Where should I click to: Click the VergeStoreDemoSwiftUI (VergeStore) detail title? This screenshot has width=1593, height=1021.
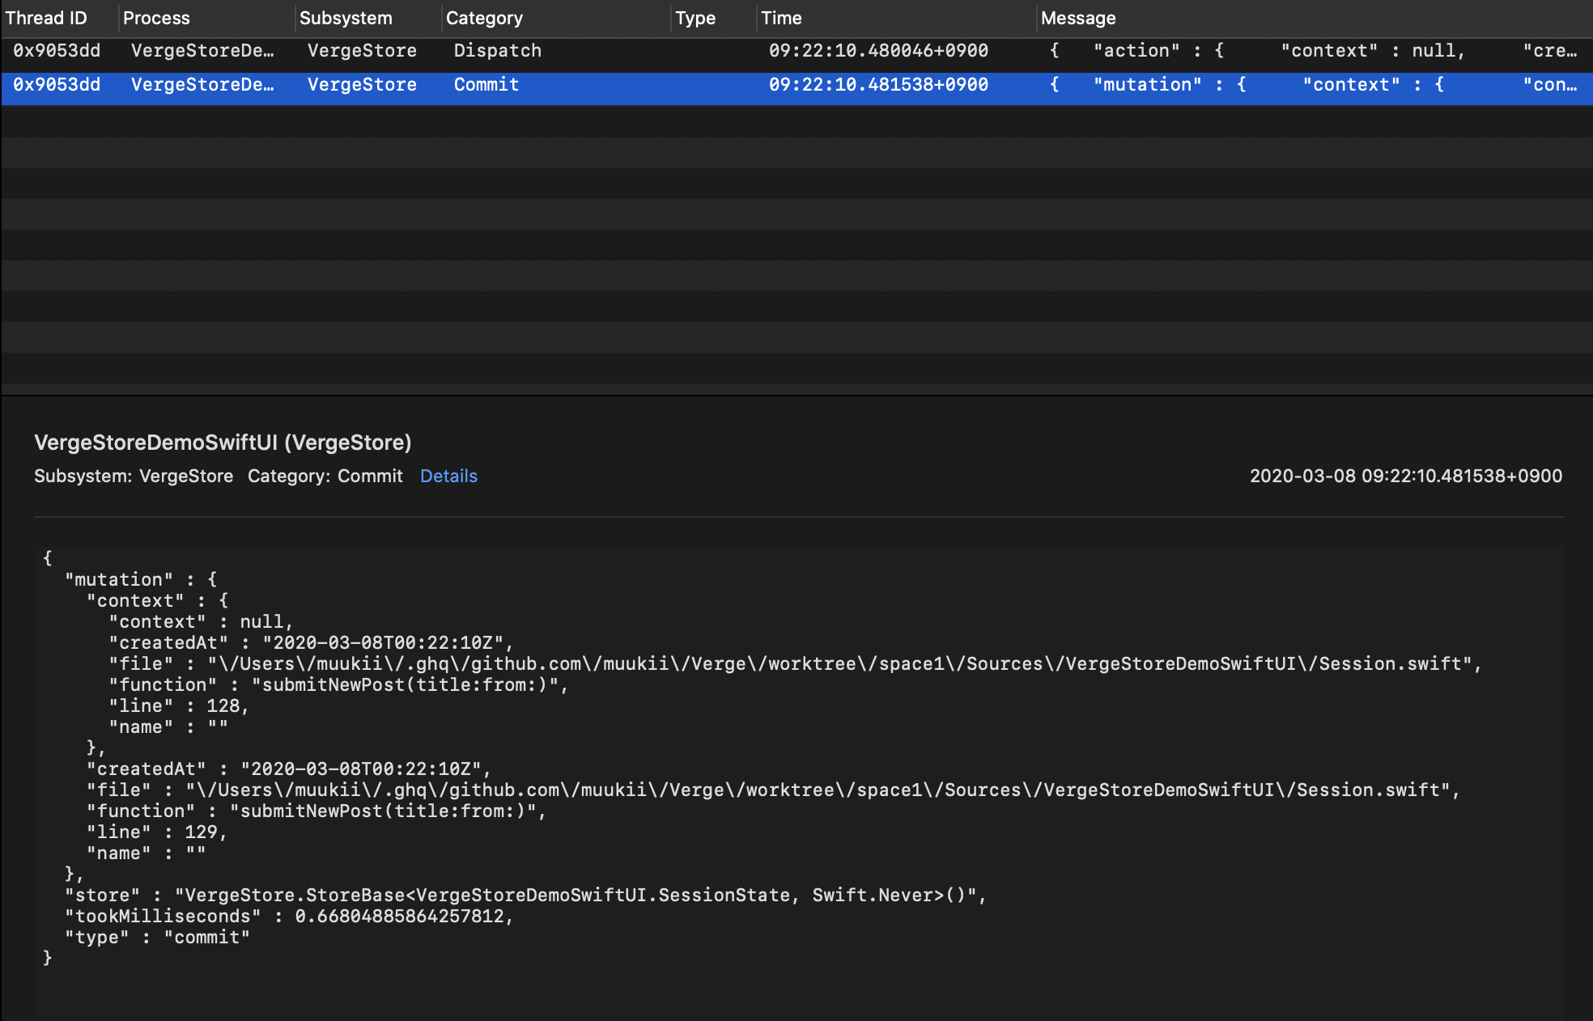223,443
